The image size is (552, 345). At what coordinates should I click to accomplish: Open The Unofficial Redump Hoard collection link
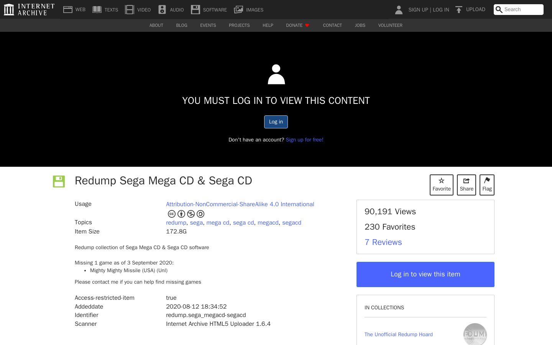[399, 334]
